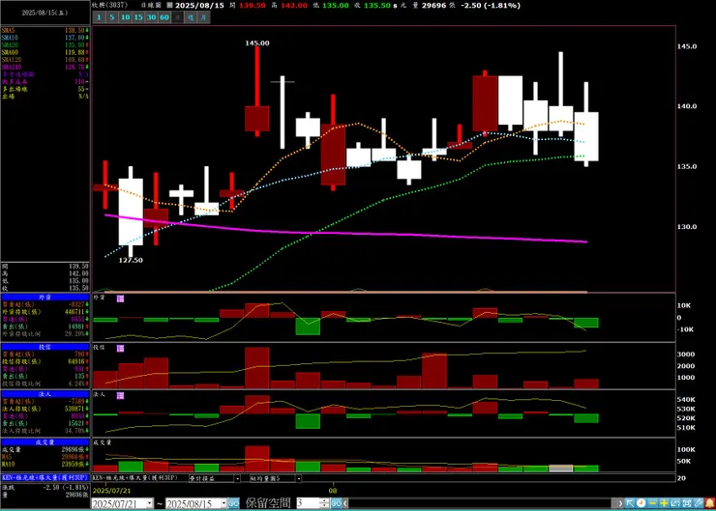Expand the 短均量圈5 dropdown
Screen dimensions: 716x511
point(299,478)
